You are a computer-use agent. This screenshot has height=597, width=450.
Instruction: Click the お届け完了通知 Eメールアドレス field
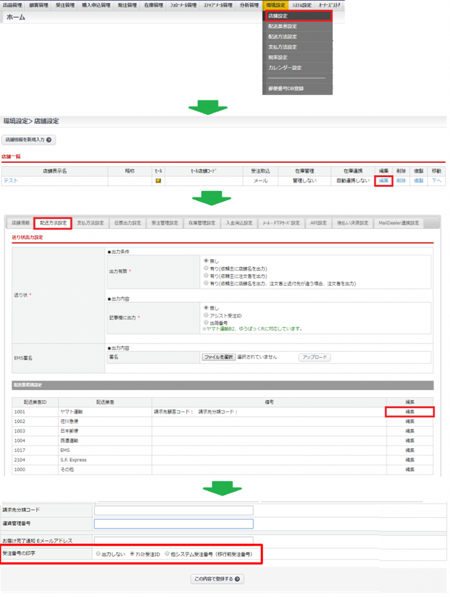point(173,540)
